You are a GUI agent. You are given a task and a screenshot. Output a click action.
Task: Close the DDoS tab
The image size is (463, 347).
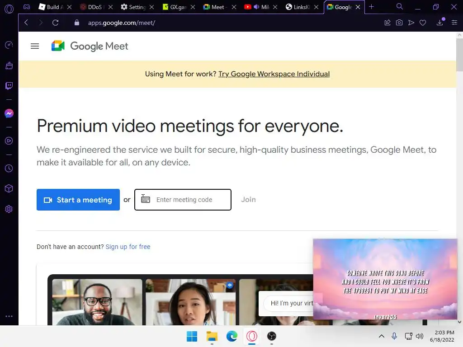pos(110,7)
